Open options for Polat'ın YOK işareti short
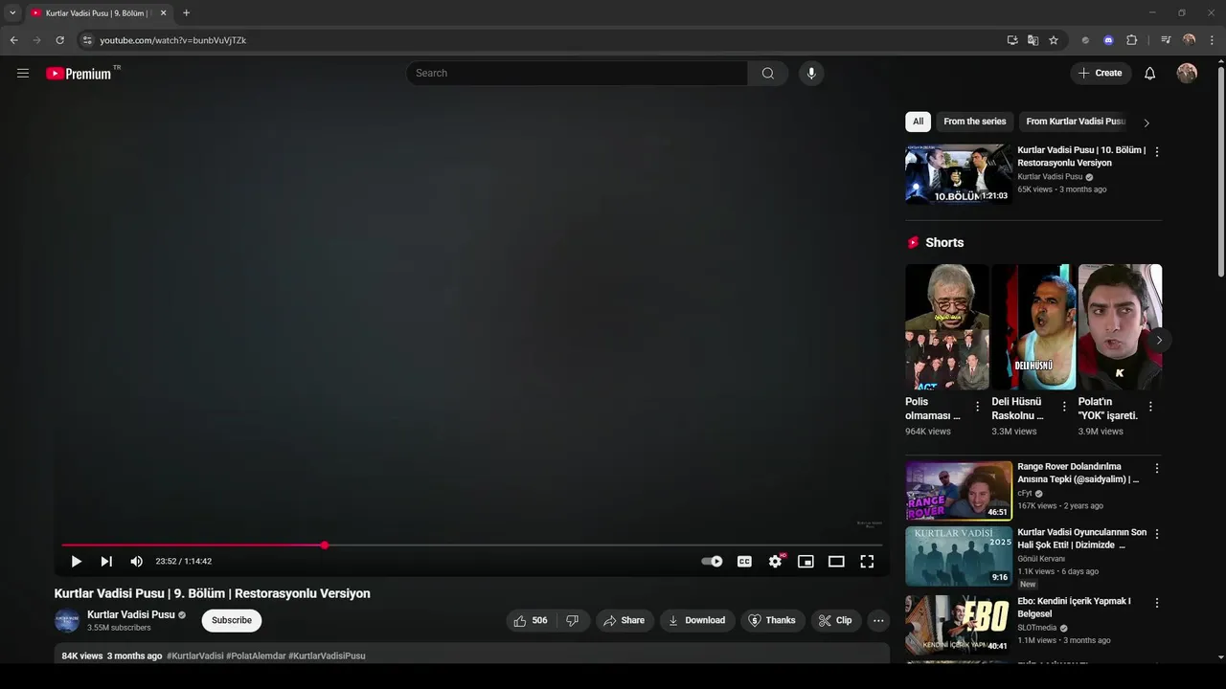The width and height of the screenshot is (1226, 689). 1150,407
